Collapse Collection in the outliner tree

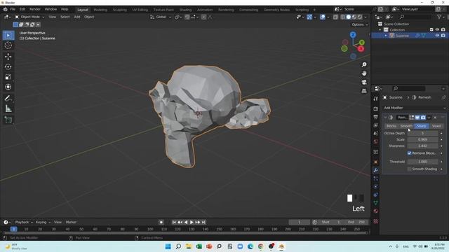pos(380,29)
